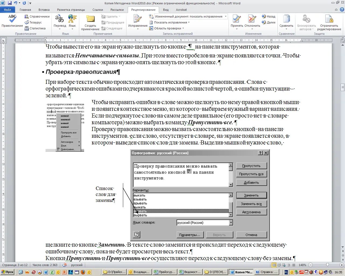Open the Undo history dropdown arrow
Viewport: 345px width, 276px height.
click(x=19, y=3)
